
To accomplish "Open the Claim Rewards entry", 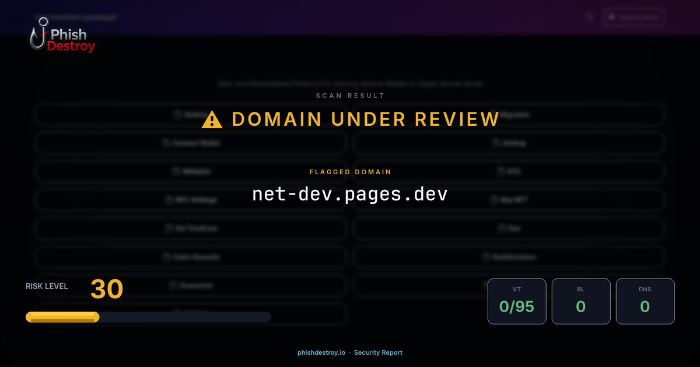I will pos(192,257).
